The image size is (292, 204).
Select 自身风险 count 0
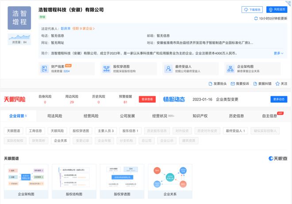click(x=45, y=102)
